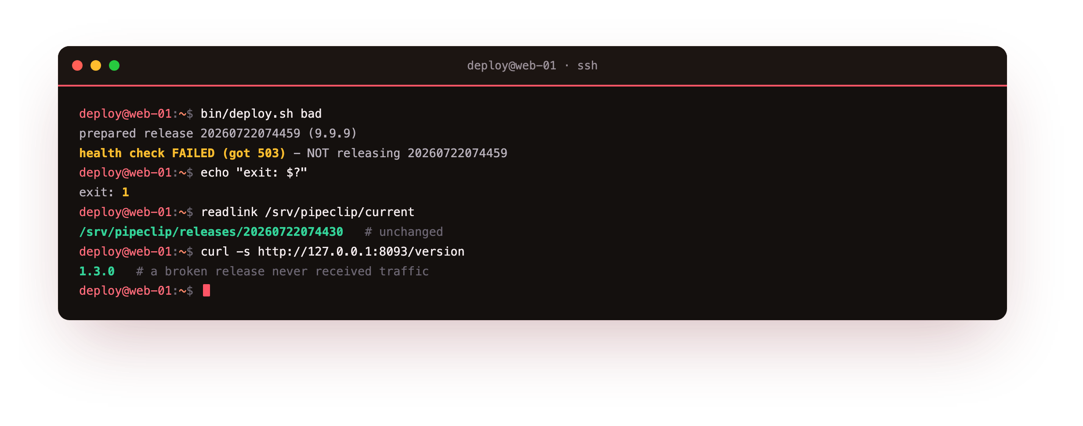Click the blinking cursor at the final prompt
Viewport: 1083px width, 426px height.
coord(206,290)
